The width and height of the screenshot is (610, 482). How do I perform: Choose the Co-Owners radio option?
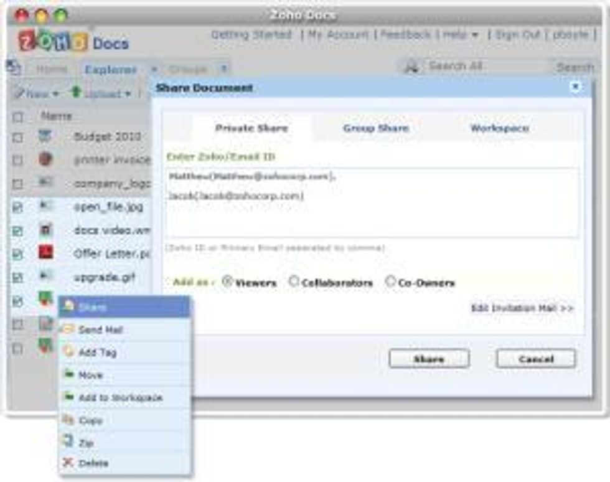click(390, 281)
